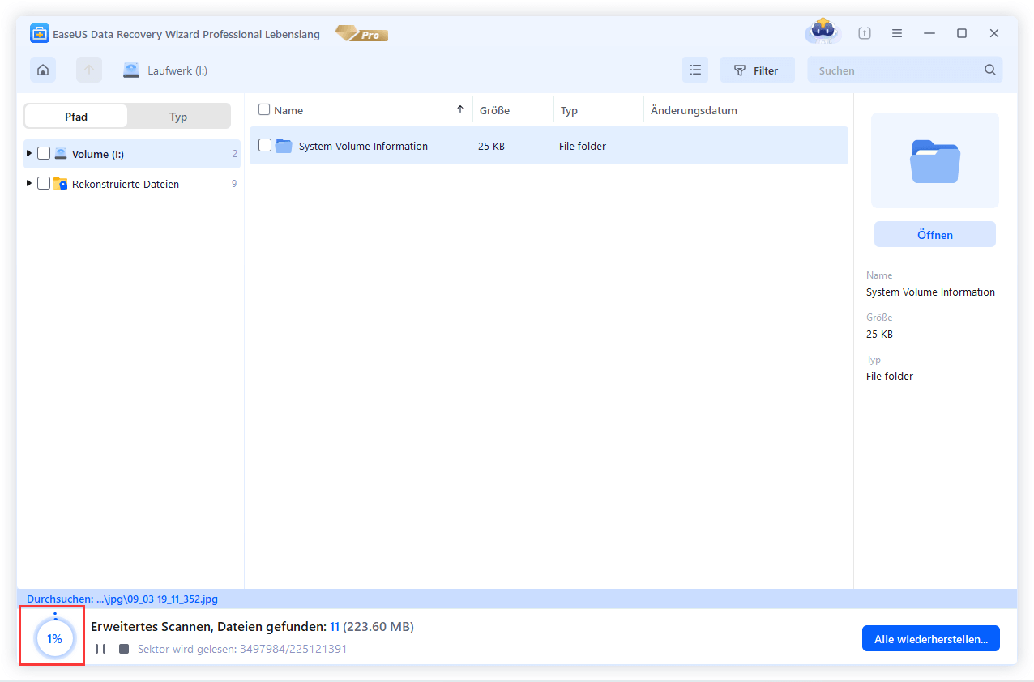Select the System Volume Information row name

(363, 146)
